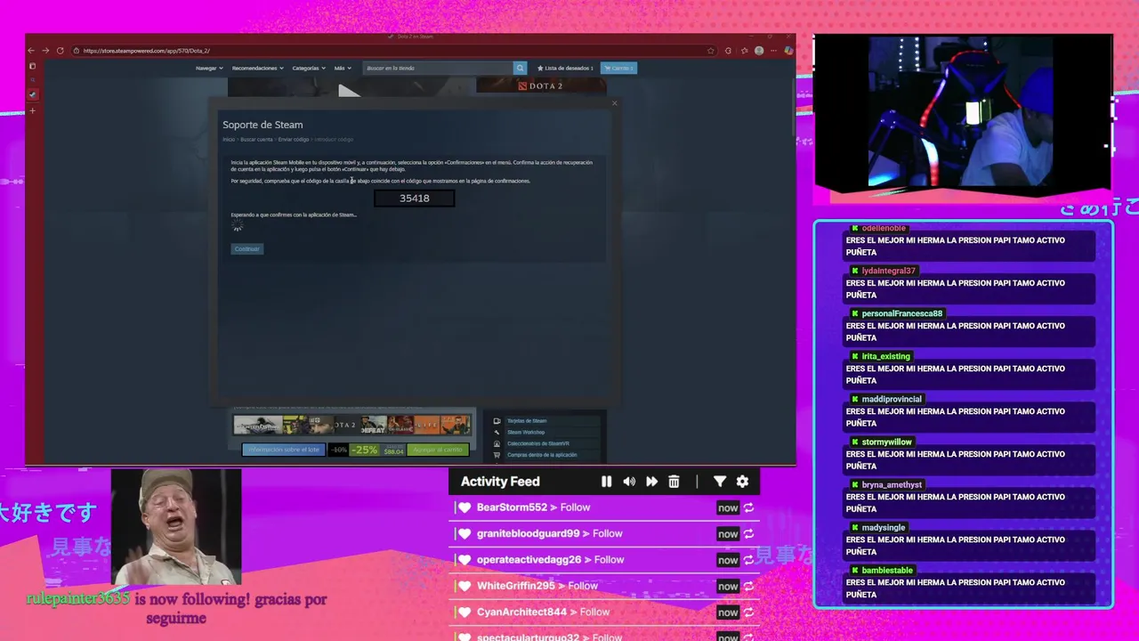Screen dimensions: 1139x641
Task: Click the confirmation code 35418 box
Action: tap(415, 199)
